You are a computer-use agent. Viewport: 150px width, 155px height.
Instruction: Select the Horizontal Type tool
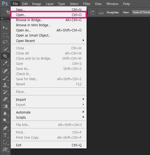click(5, 135)
